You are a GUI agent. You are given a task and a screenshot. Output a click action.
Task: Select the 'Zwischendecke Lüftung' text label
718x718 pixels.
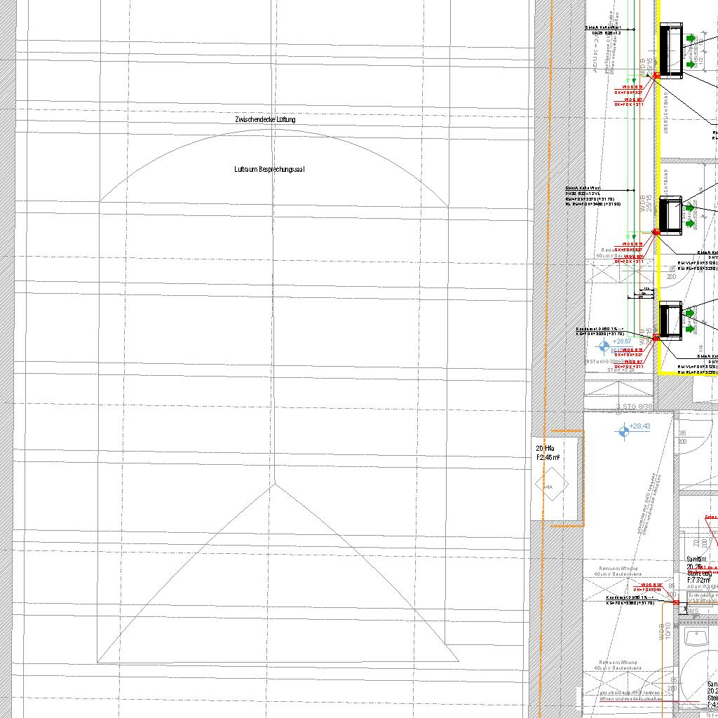click(265, 120)
